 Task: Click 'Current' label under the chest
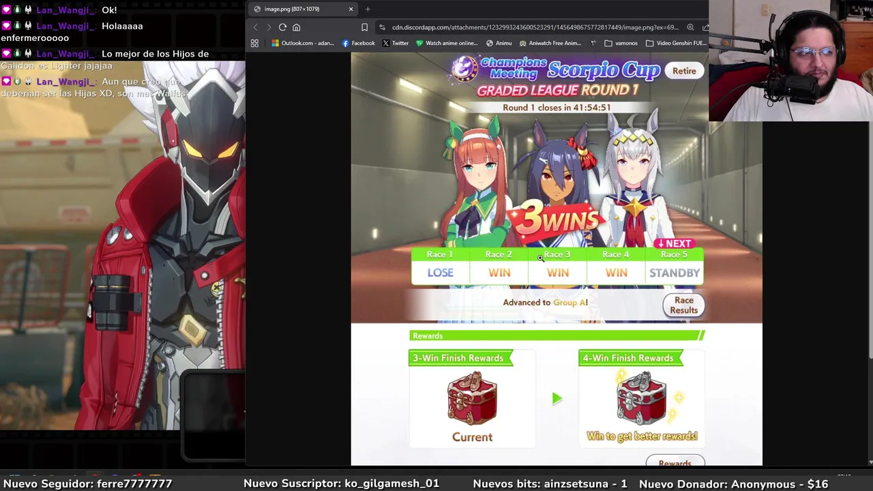pyautogui.click(x=472, y=437)
